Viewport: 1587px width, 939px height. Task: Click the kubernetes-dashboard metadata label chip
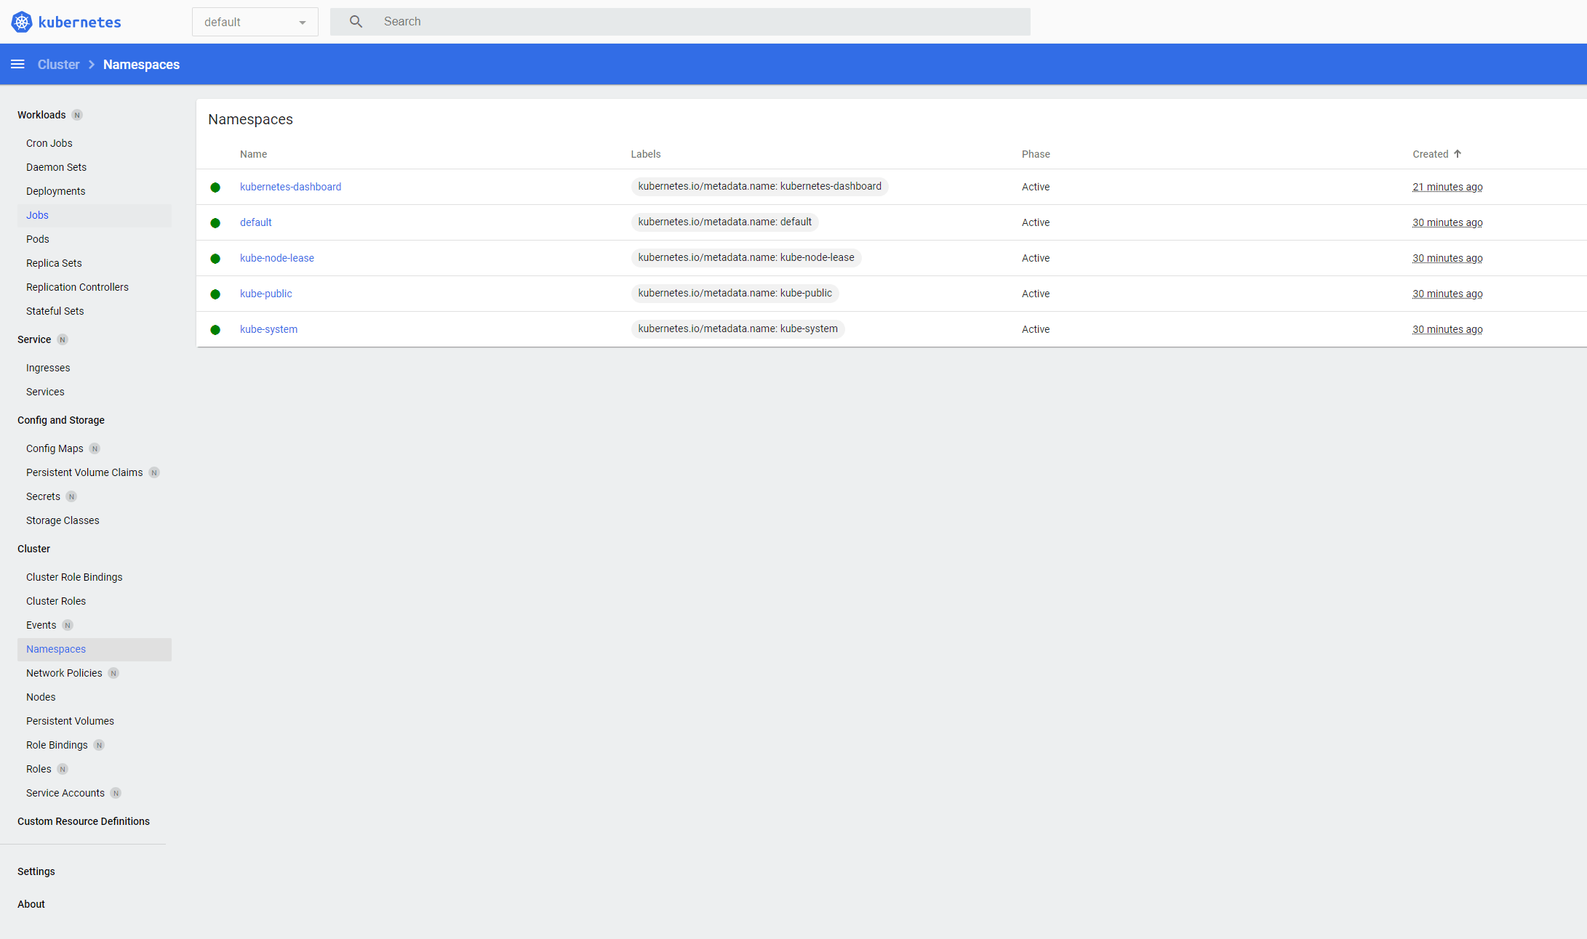760,187
